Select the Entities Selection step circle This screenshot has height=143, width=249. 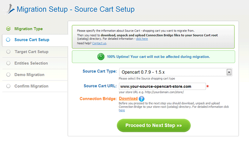pos(8,63)
